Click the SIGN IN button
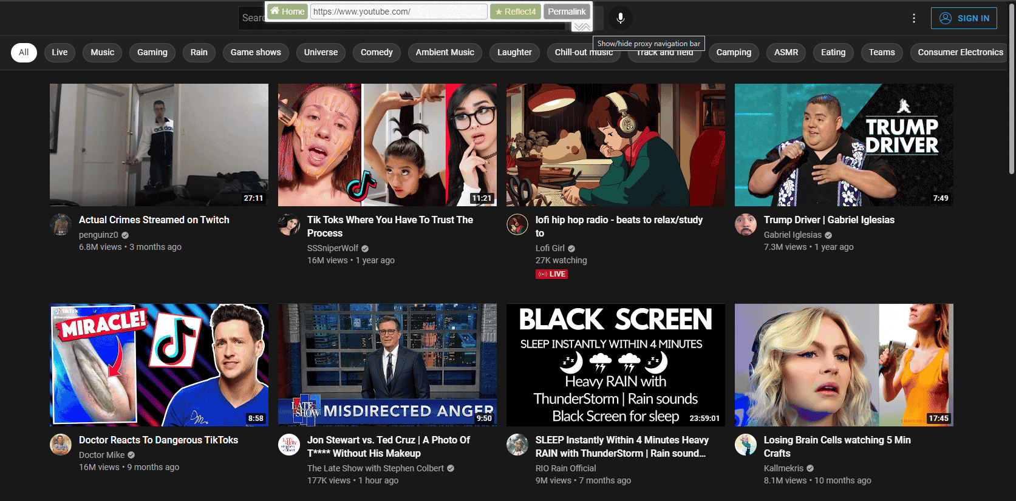 pyautogui.click(x=964, y=18)
